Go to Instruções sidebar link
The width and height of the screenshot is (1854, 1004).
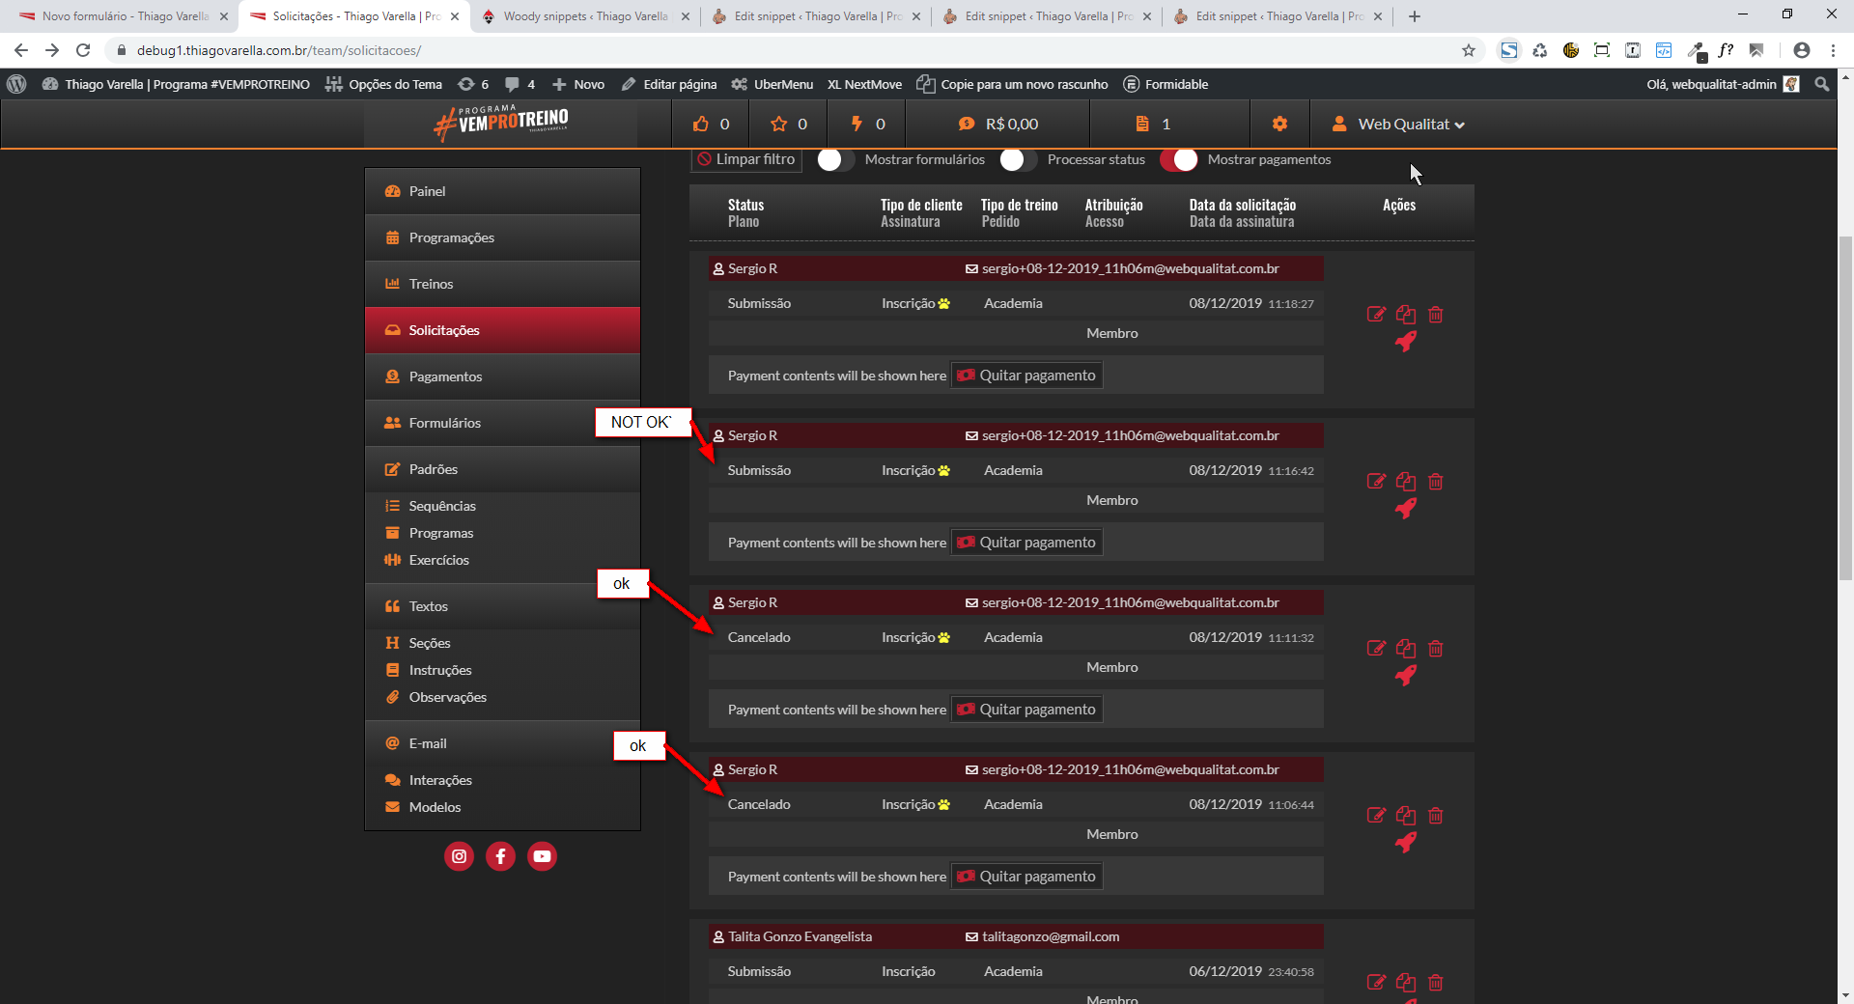440,670
